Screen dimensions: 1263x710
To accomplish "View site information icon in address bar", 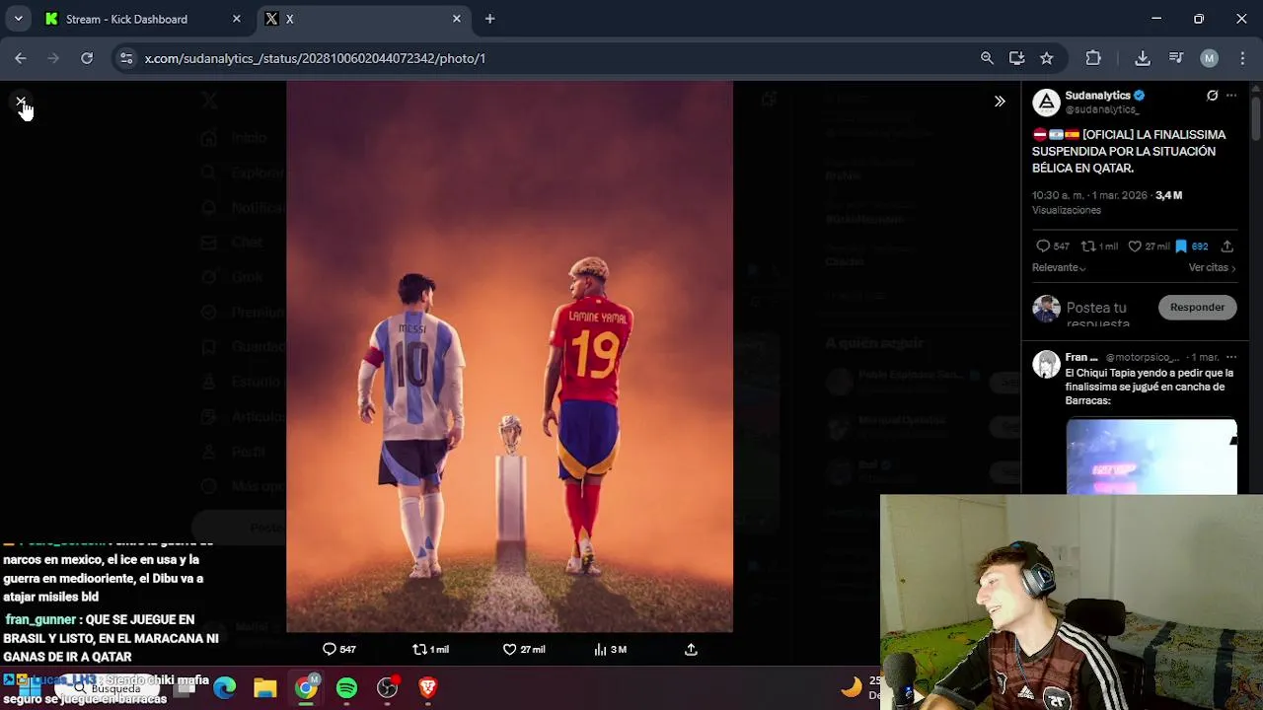I will pos(126,58).
